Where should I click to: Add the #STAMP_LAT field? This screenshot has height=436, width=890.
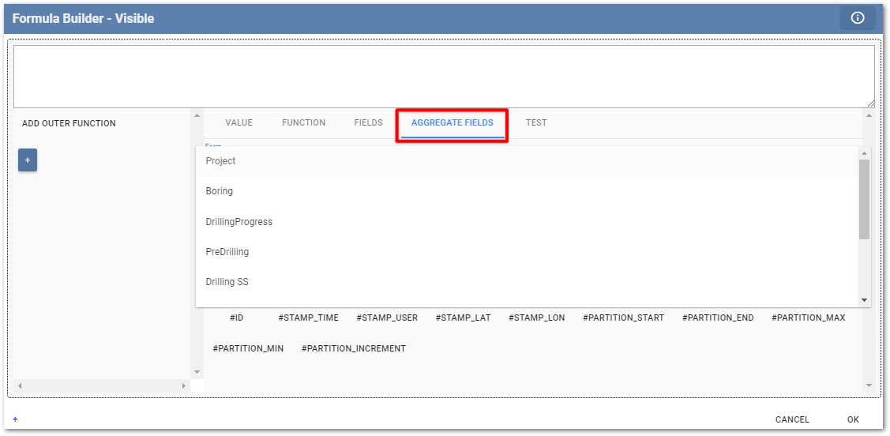pos(463,318)
